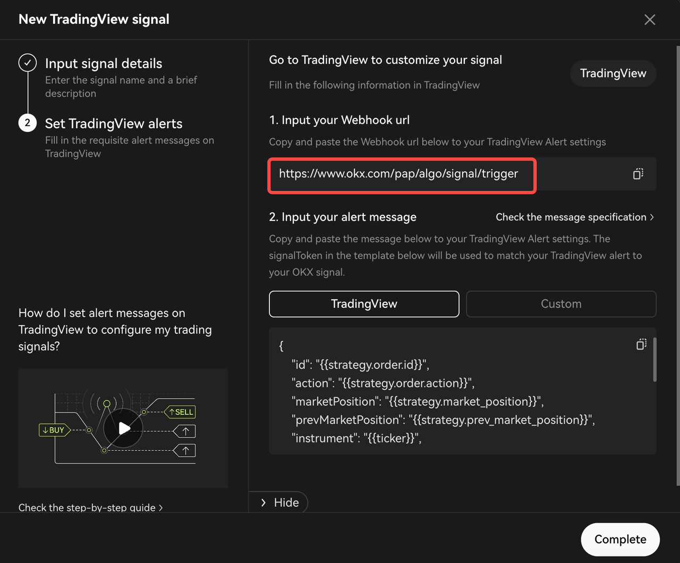Click the BUY tag in the video thumbnail

(x=54, y=430)
